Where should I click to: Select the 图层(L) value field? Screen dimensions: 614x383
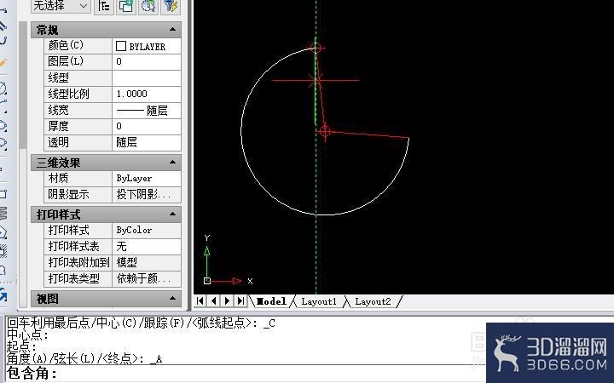click(147, 62)
